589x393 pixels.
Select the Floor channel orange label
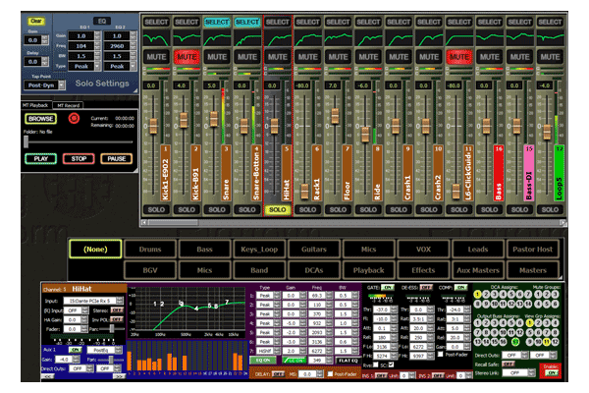348,173
